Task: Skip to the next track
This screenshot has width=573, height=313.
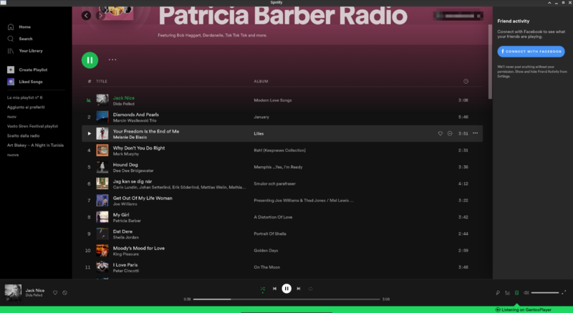Action: pos(299,289)
